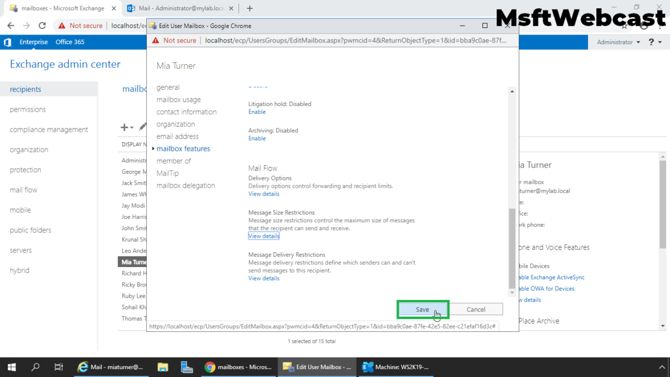Image resolution: width=670 pixels, height=377 pixels.
Task: Open the Help question mark icon
Action: click(652, 42)
